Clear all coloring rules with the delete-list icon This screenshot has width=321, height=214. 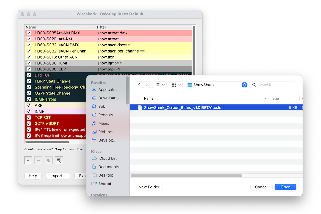pos(59,160)
